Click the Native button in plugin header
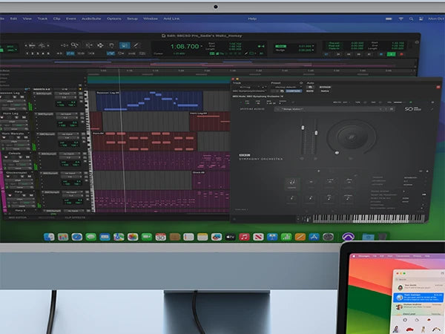This screenshot has width=445, height=334. click(x=325, y=91)
